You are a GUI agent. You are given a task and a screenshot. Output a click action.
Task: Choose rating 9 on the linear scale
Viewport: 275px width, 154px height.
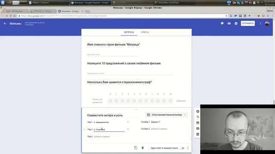point(164,101)
